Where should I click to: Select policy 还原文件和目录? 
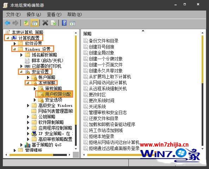(x=103, y=118)
